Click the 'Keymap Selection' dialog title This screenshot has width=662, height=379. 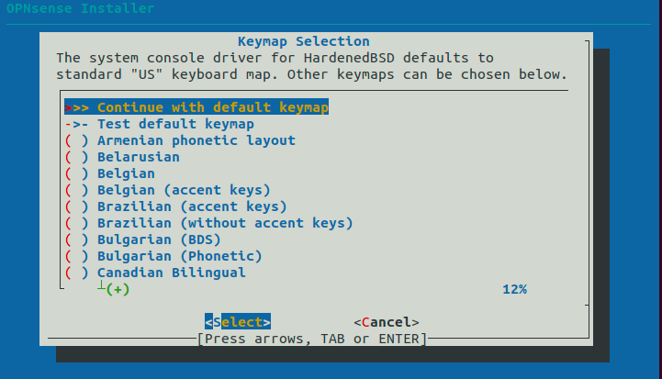coord(304,41)
